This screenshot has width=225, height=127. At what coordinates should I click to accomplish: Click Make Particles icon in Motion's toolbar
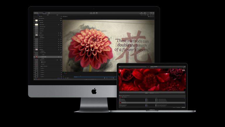coord(142,13)
